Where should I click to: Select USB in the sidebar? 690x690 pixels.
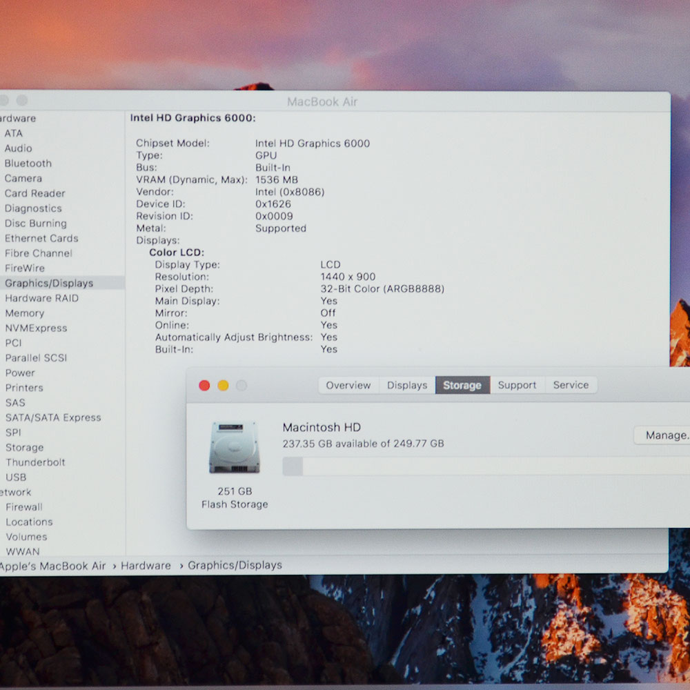tap(16, 477)
